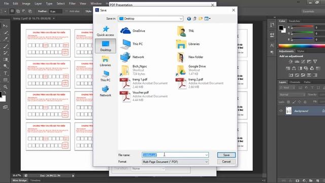Add a Black & White adjustment
The height and width of the screenshot is (183, 325).
300,68
